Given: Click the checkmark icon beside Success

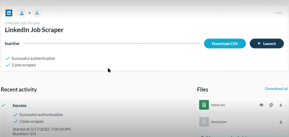Looking at the screenshot, I should pos(4,105).
